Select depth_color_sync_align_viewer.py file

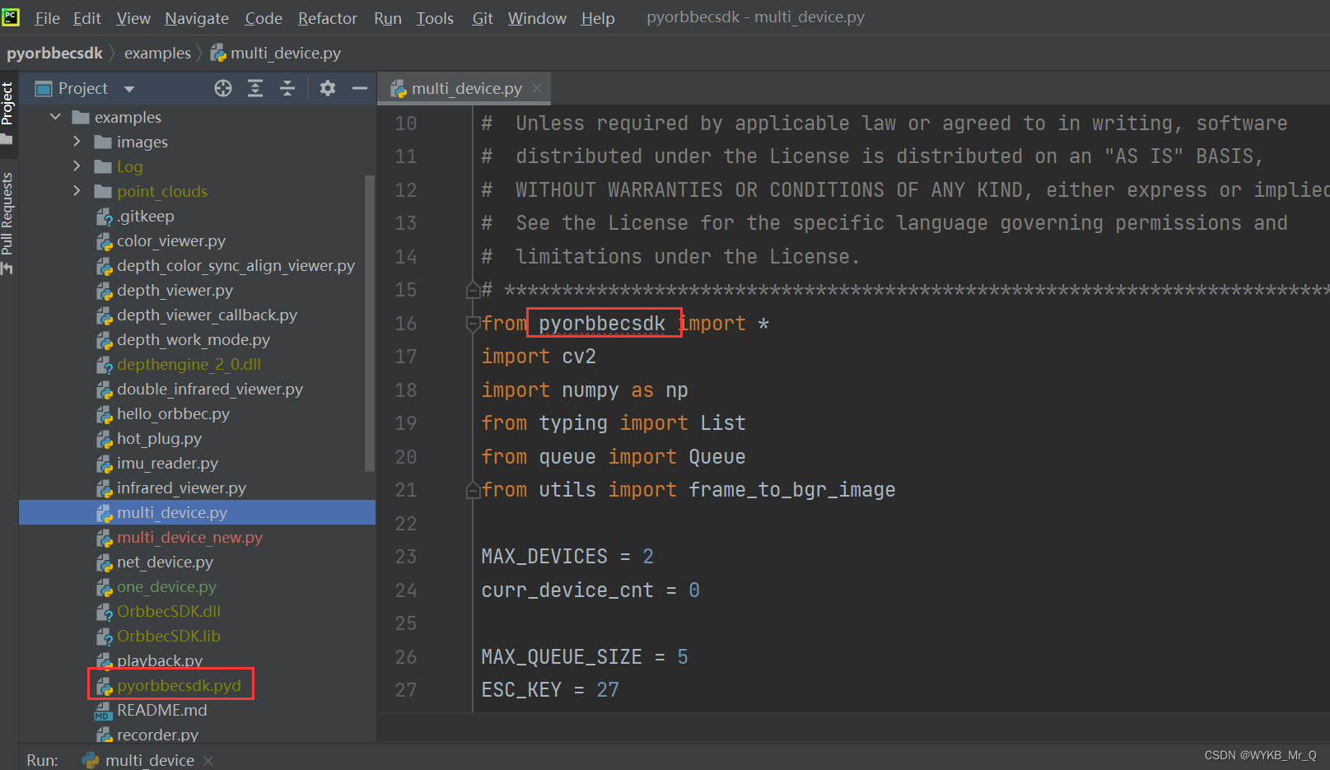pyautogui.click(x=236, y=265)
